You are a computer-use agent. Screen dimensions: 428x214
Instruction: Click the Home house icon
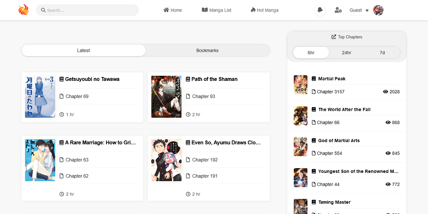pos(166,10)
